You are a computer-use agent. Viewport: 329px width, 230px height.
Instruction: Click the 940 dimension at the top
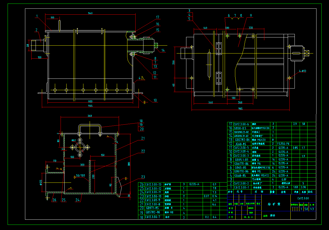click(91, 12)
